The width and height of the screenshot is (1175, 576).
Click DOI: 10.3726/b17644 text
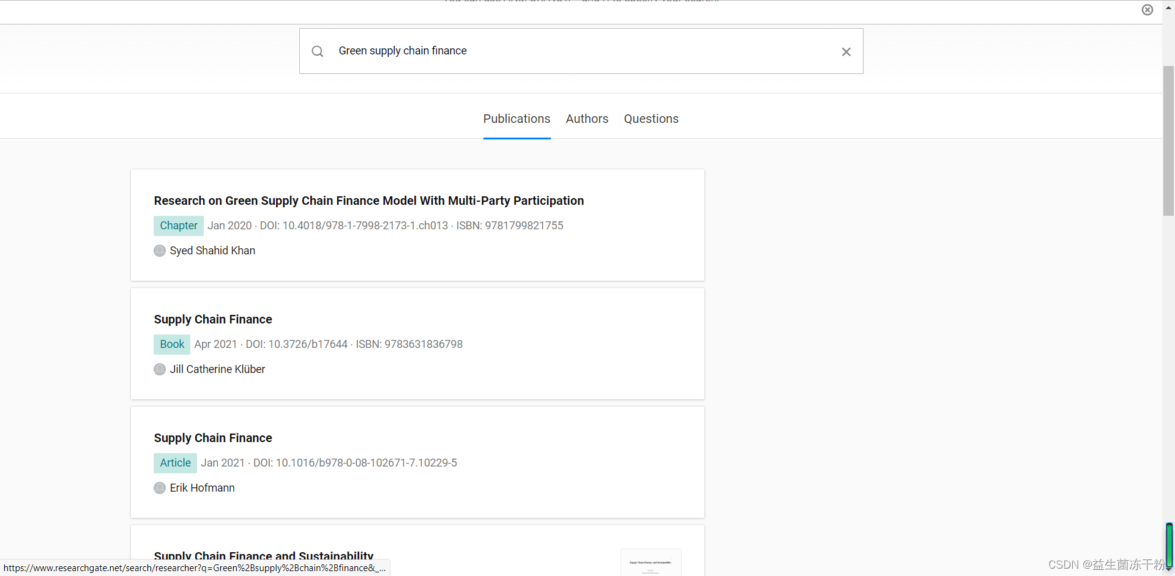click(297, 344)
